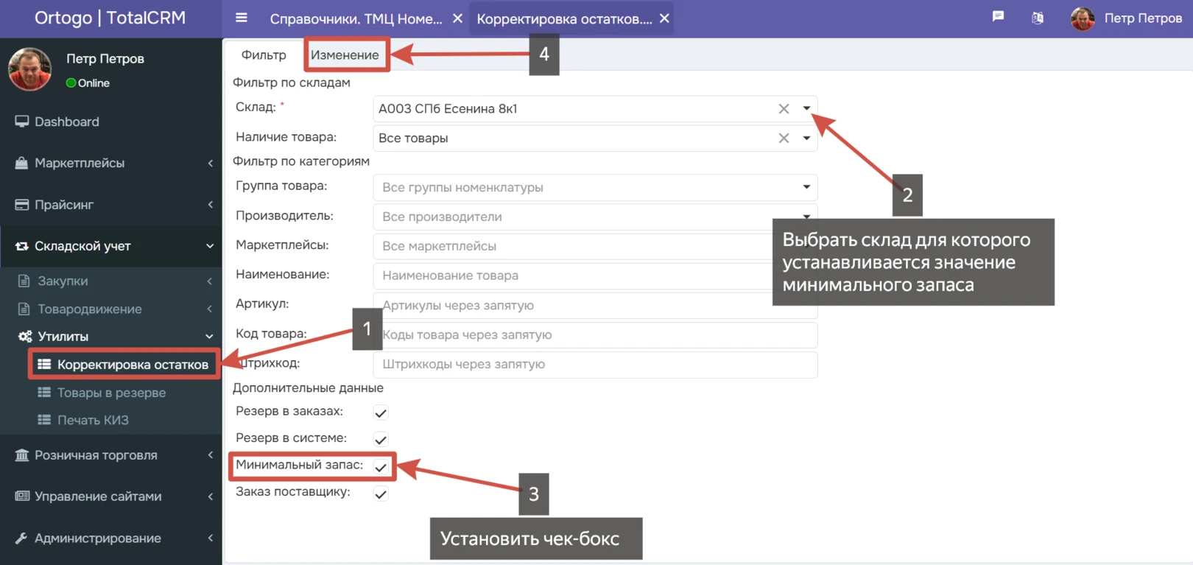Viewport: 1193px width, 565px height.
Task: Click the Товародвижение document icon
Action: coord(24,309)
